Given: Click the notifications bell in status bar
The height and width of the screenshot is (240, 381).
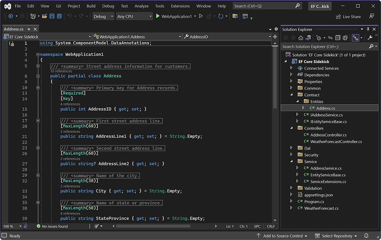Looking at the screenshot, I should pos(366,236).
